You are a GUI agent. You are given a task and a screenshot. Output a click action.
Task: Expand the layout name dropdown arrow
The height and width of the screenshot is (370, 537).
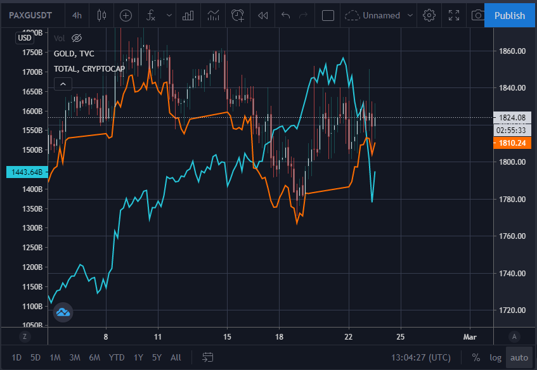(410, 15)
